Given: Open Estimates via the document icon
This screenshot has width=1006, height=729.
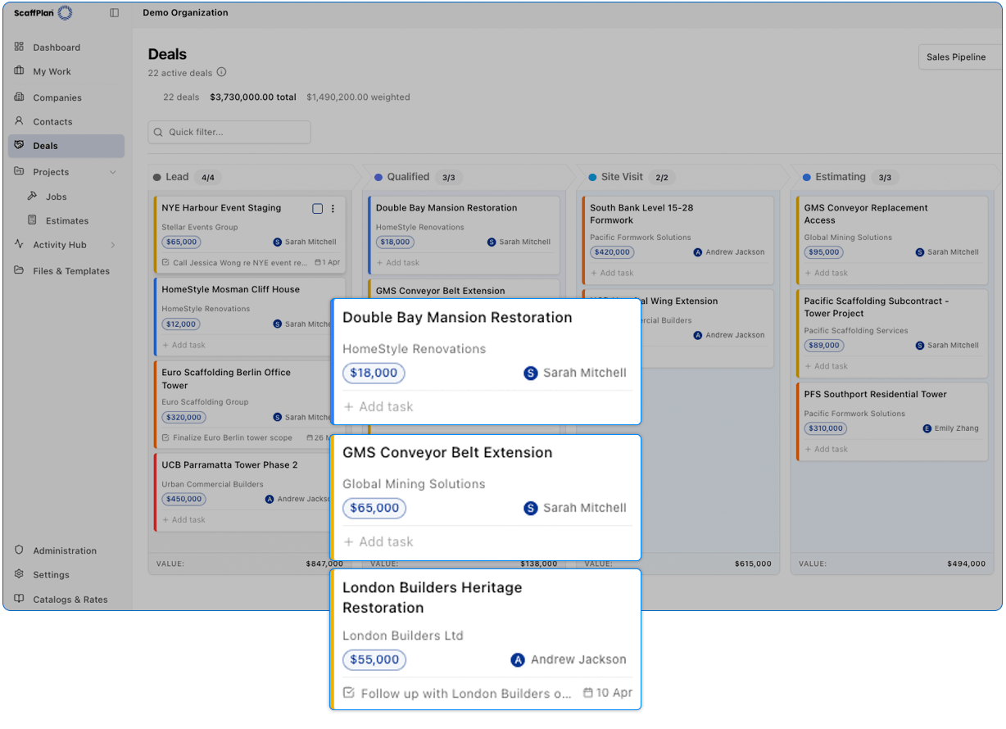Looking at the screenshot, I should tap(33, 220).
